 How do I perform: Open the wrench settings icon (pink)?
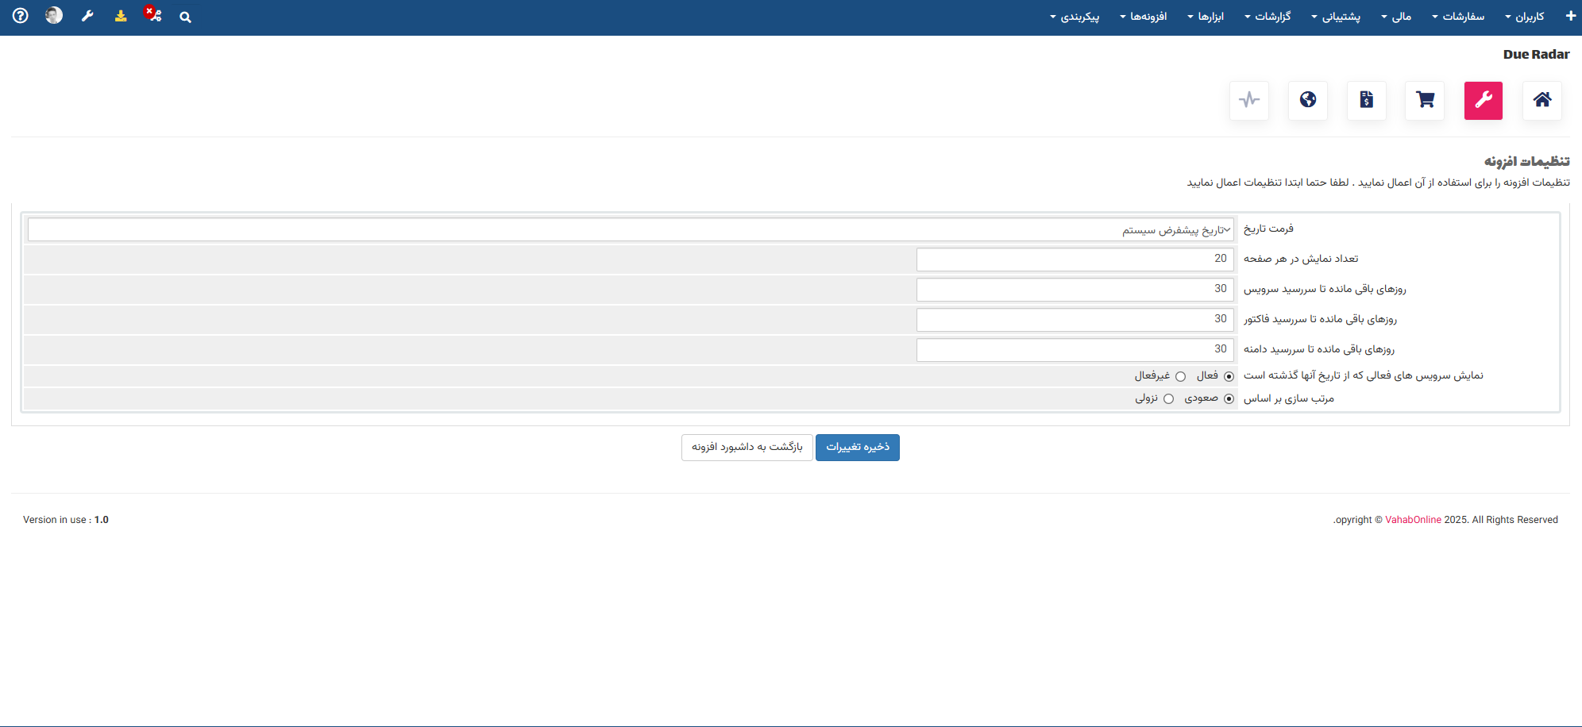(x=1483, y=100)
